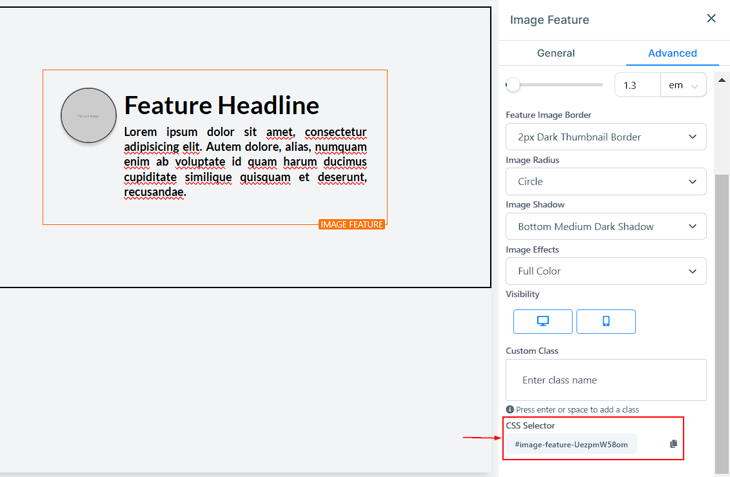Toggle mobile visibility phone icon
Screen dimensions: 730x477
click(606, 322)
